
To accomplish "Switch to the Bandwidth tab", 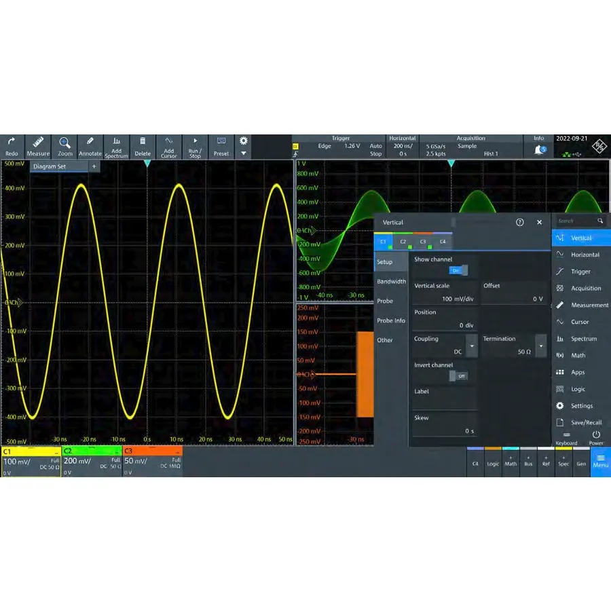I will 390,281.
